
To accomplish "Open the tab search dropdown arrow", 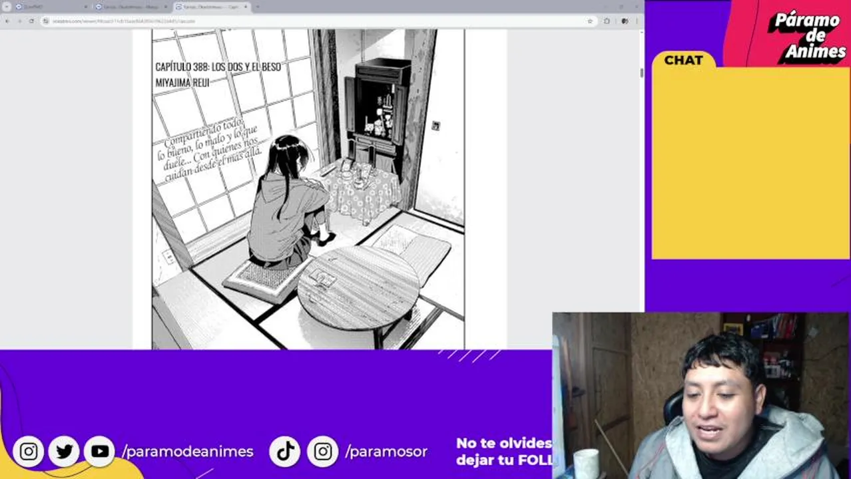I will click(7, 7).
